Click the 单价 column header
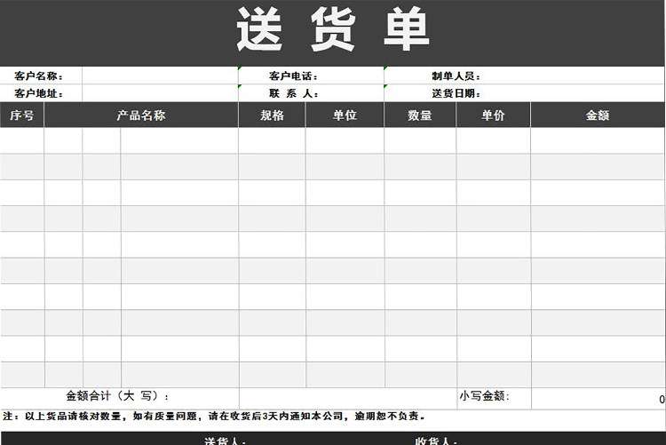The image size is (666, 445). [493, 115]
